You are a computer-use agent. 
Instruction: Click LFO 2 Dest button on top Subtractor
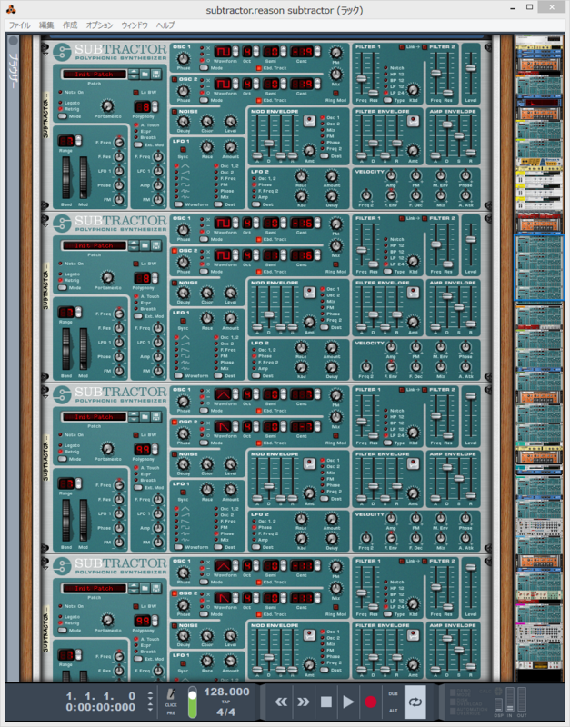[x=255, y=204]
